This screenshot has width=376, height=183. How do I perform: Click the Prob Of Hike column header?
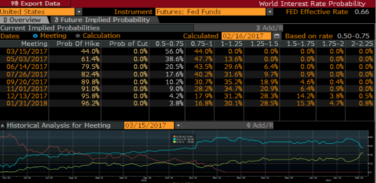pos(78,44)
